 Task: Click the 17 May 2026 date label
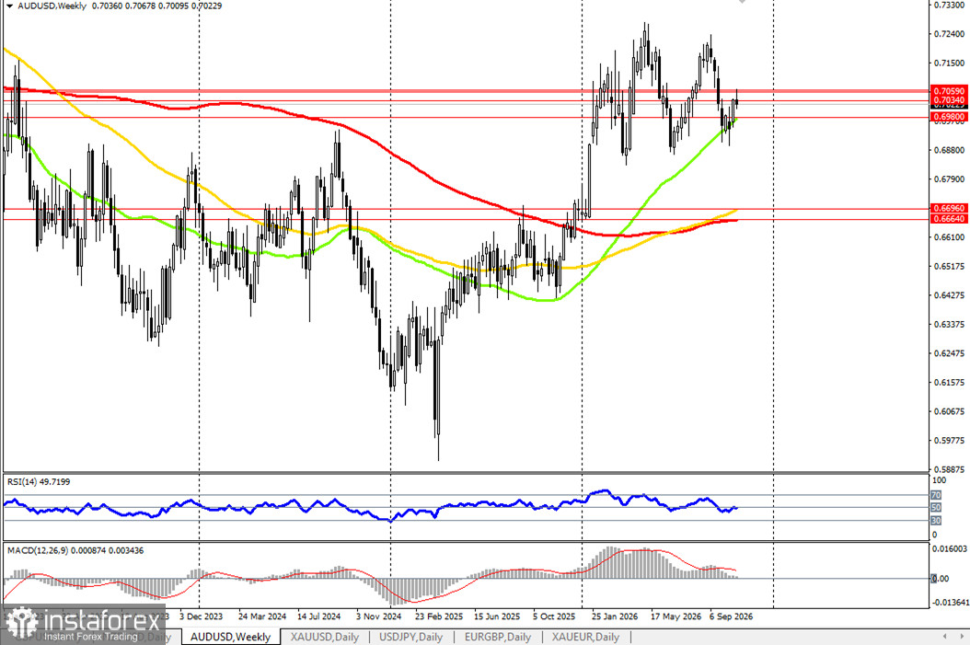pos(676,616)
